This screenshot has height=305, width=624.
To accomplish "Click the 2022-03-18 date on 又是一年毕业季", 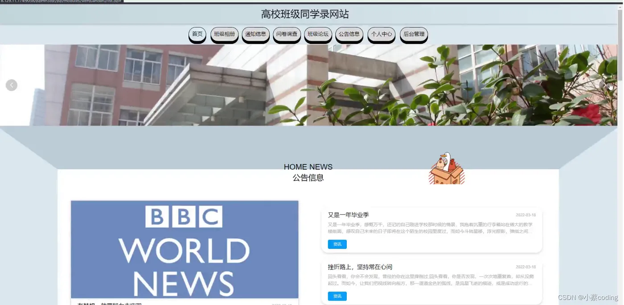I will tap(526, 215).
